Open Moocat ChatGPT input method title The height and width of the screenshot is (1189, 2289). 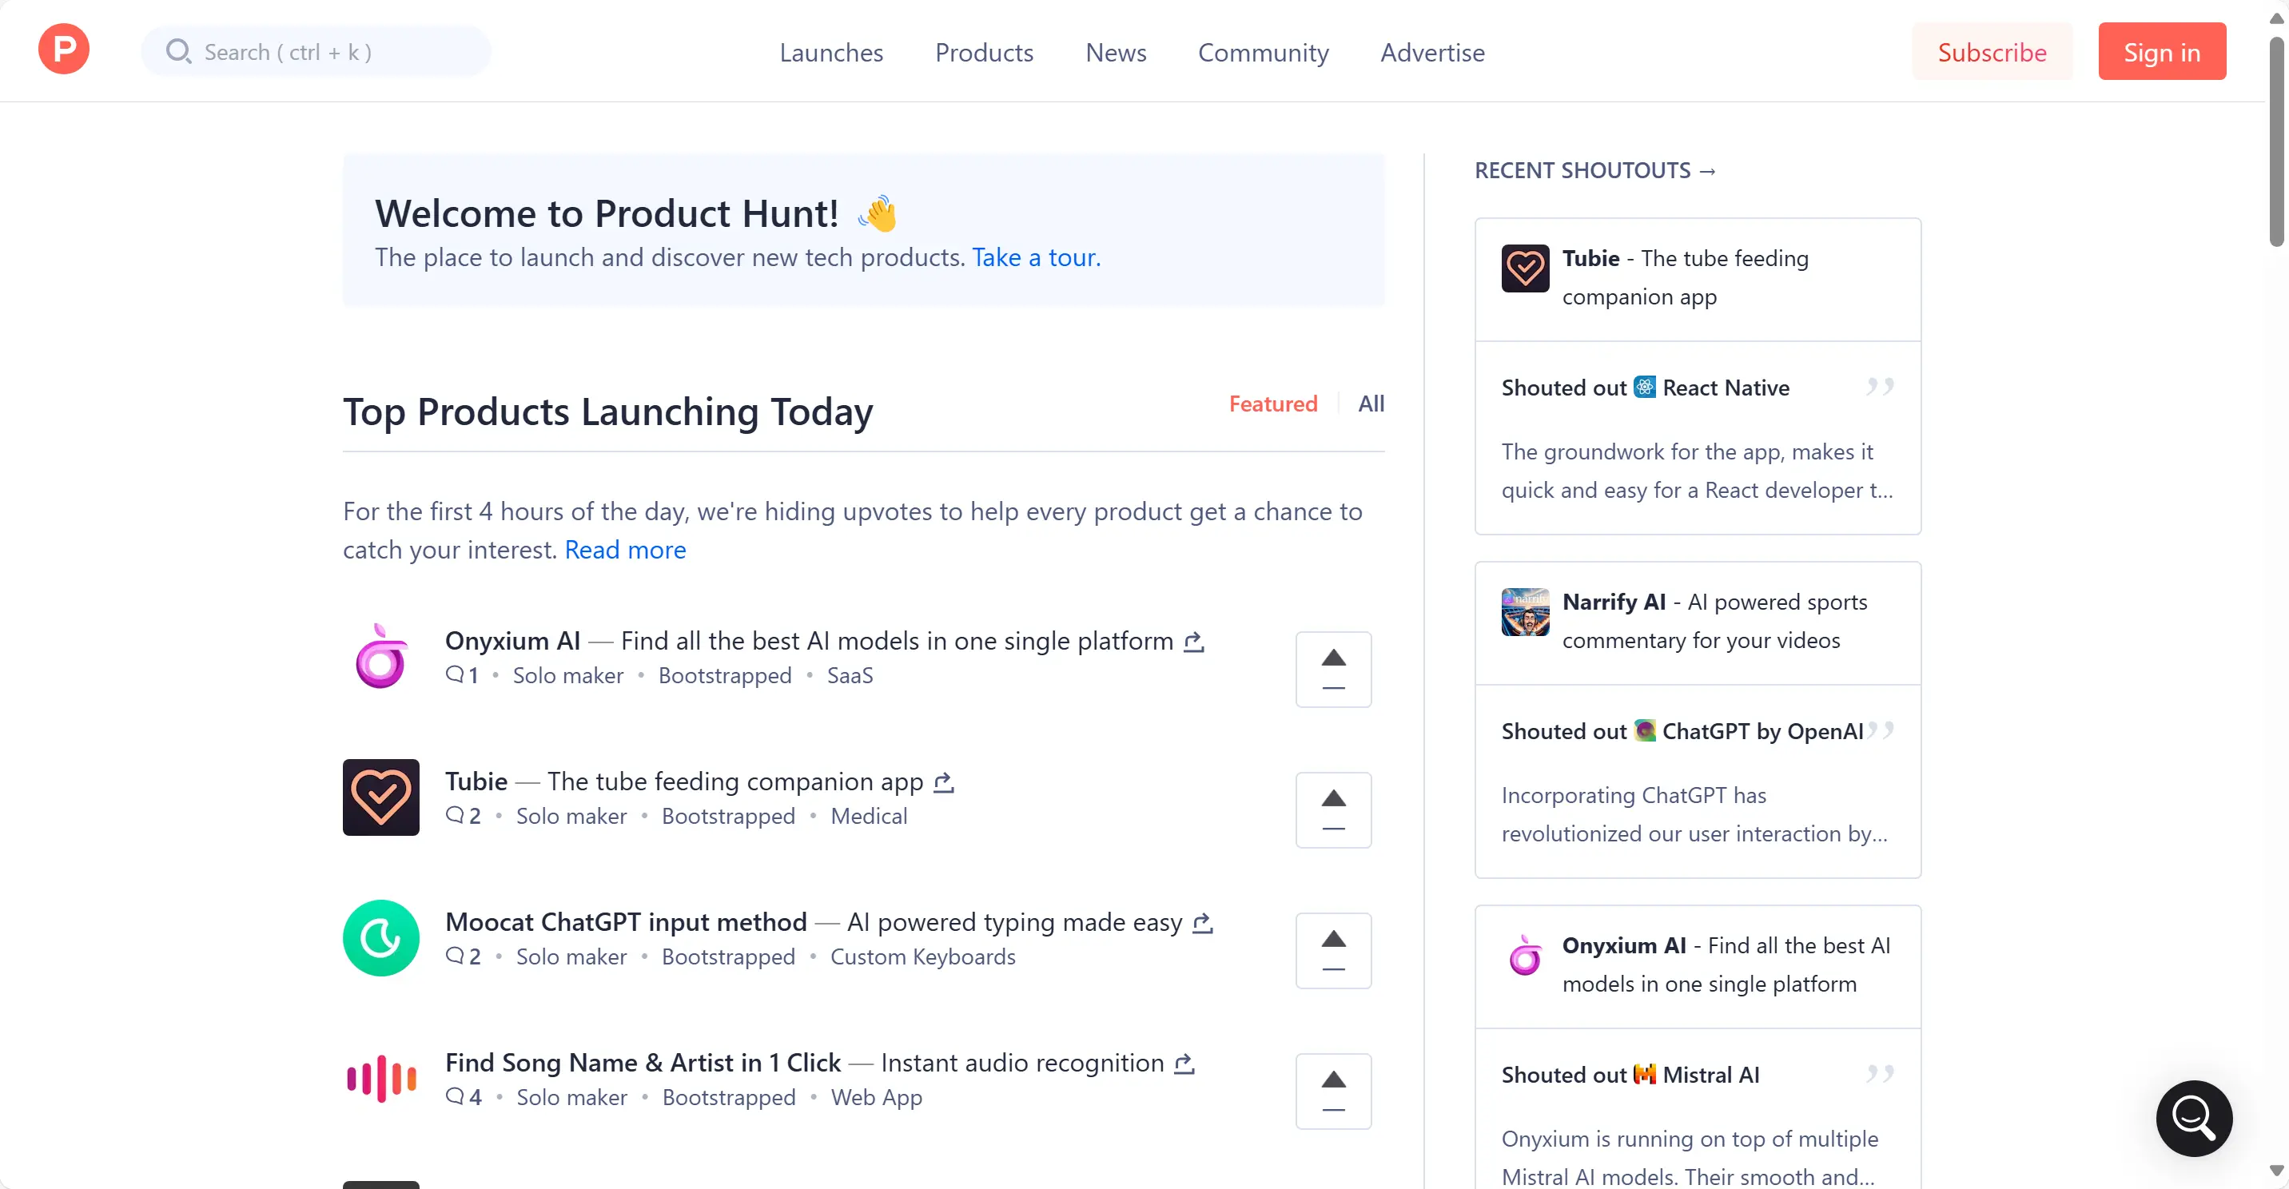click(x=626, y=921)
